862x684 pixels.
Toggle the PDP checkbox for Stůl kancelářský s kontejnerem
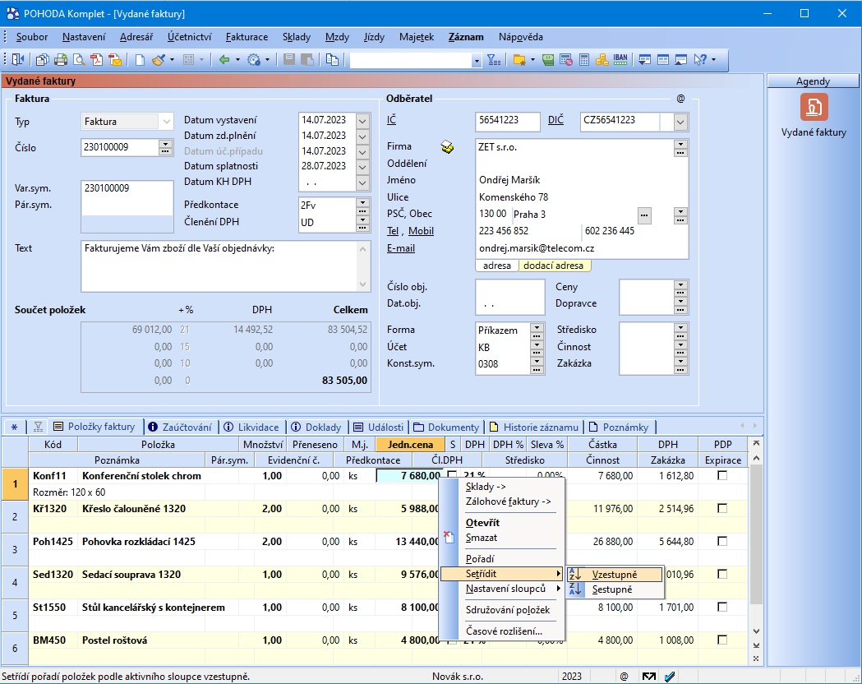tap(722, 607)
